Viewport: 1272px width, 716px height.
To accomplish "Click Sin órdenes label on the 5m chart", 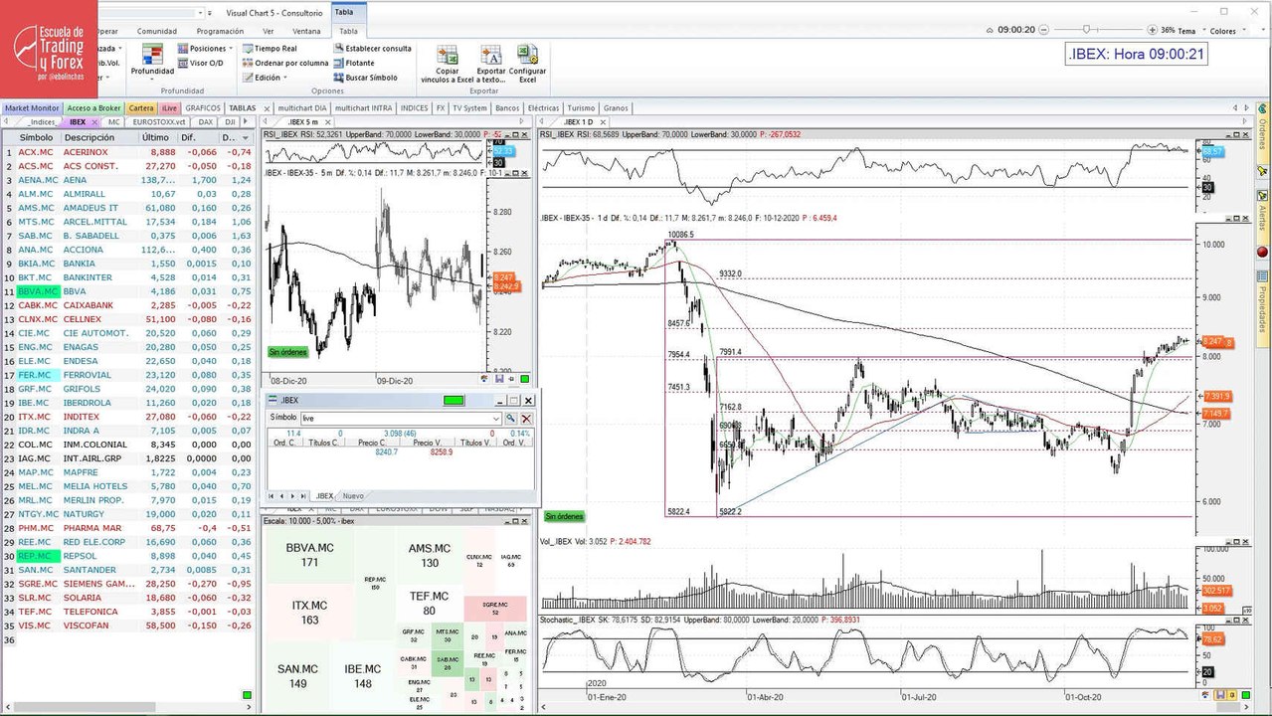I will pyautogui.click(x=286, y=351).
